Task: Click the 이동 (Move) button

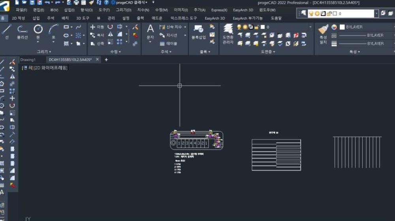Action: [97, 27]
